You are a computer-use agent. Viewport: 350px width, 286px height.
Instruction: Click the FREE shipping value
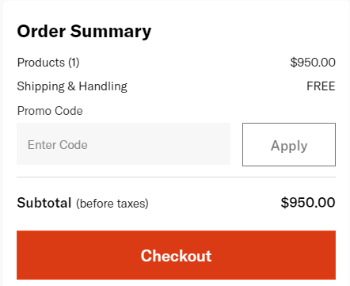tap(321, 86)
